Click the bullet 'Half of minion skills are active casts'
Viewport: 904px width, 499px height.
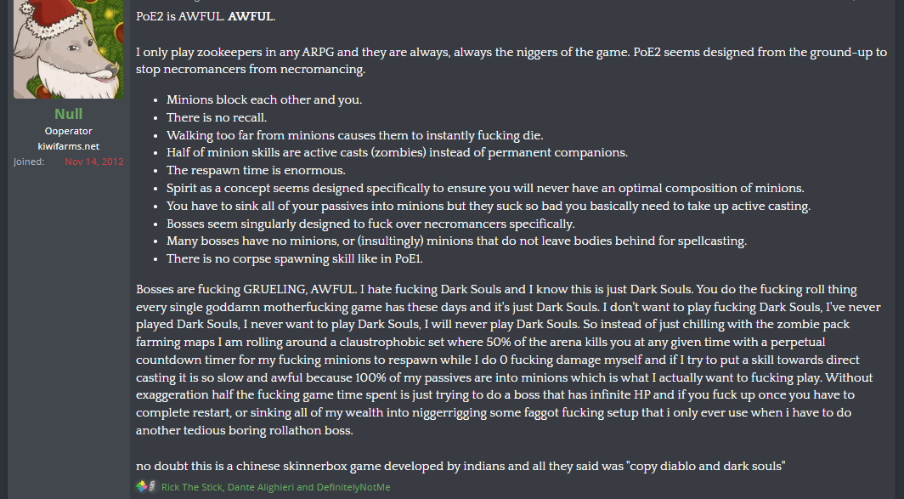[x=397, y=152]
